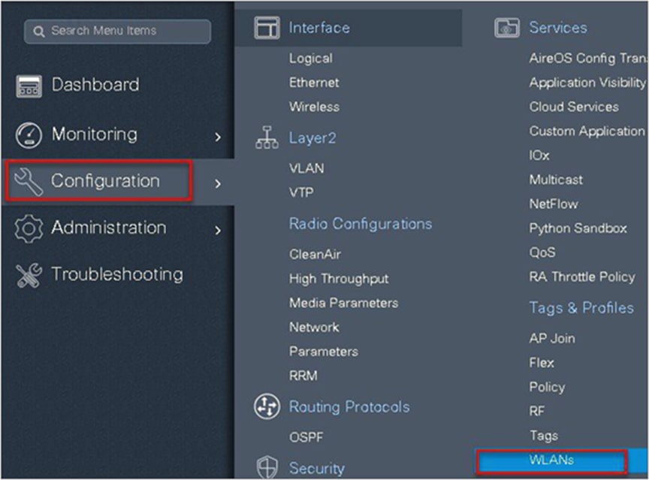
Task: Open the RRM settings
Action: click(303, 376)
